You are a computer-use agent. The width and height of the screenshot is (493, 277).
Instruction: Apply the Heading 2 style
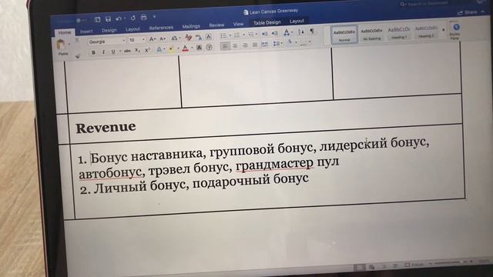tap(426, 32)
